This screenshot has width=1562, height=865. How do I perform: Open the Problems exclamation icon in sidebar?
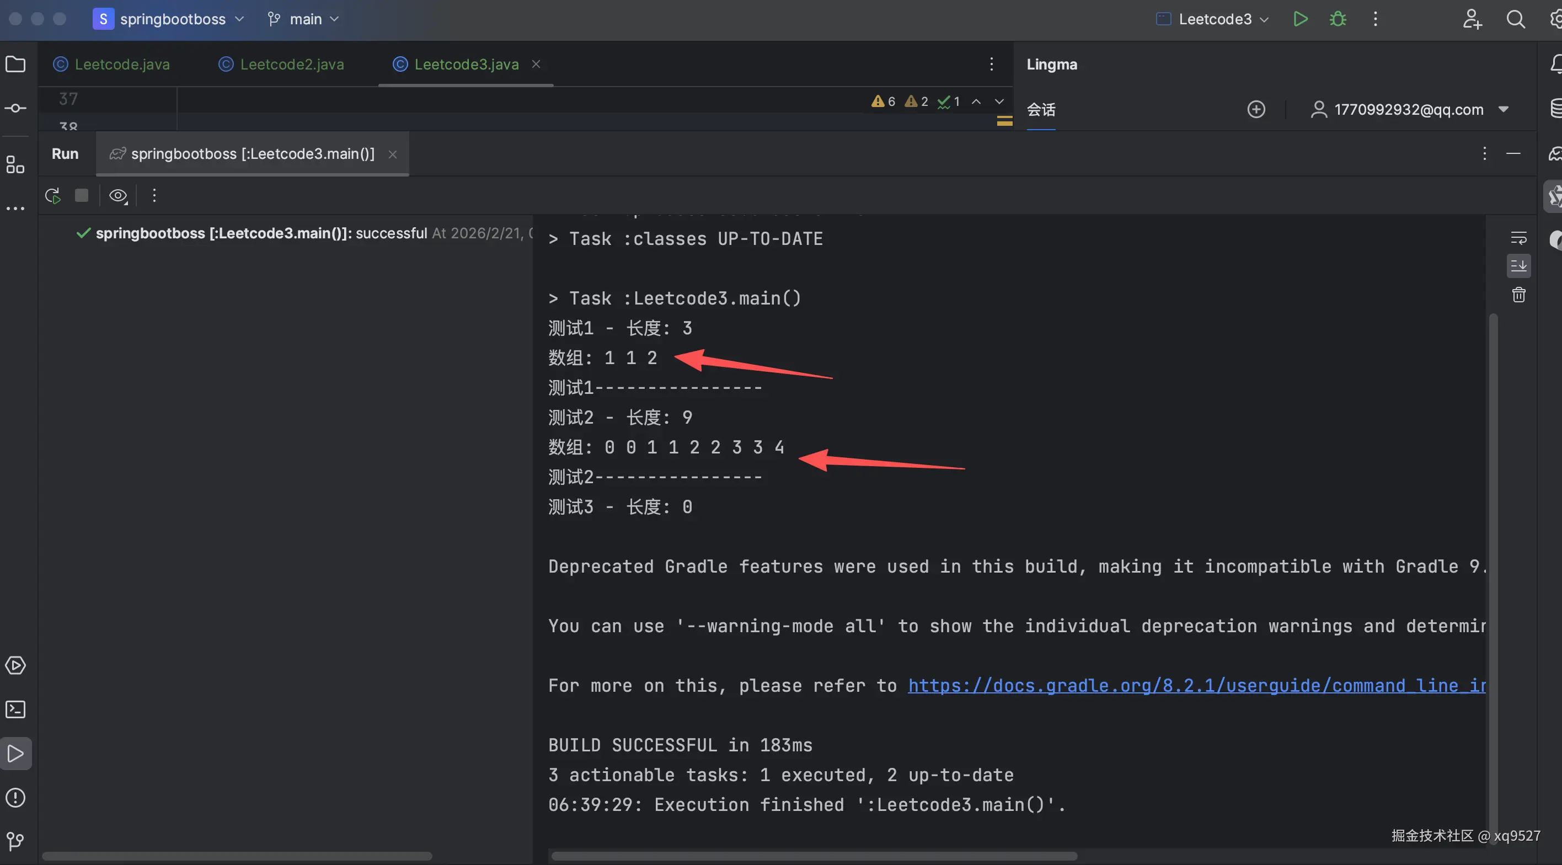pos(15,797)
